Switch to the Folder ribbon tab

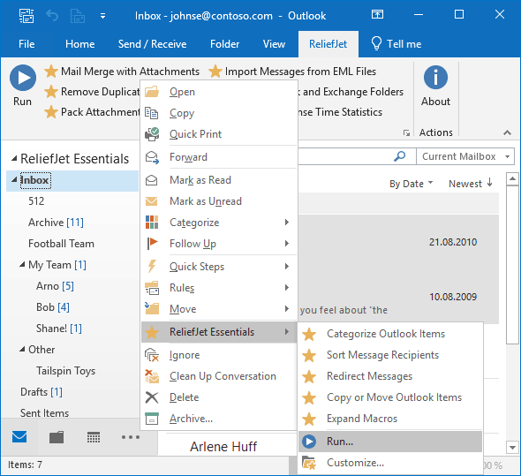(224, 44)
